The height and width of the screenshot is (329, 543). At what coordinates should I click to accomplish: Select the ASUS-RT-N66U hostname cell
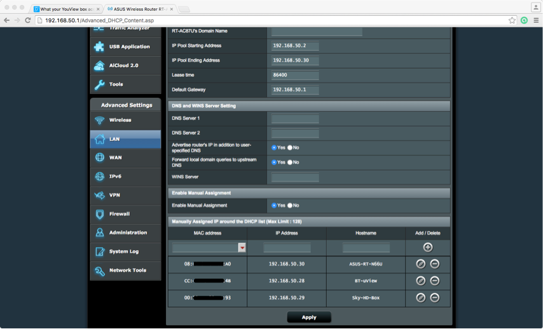366,264
